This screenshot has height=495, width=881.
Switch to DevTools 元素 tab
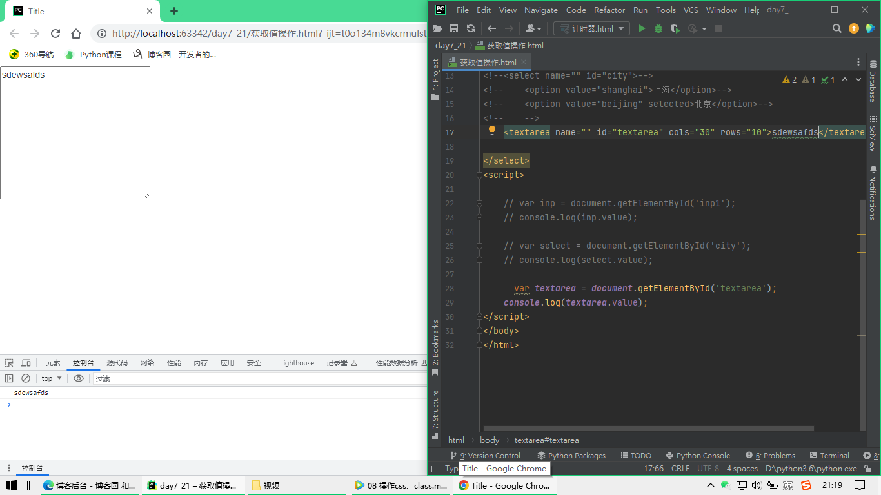(x=53, y=363)
